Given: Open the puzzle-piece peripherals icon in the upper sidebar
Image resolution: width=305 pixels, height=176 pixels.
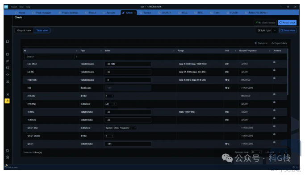Looking at the screenshot, I should (8, 68).
